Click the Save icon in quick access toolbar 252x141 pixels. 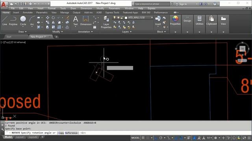click(21, 4)
